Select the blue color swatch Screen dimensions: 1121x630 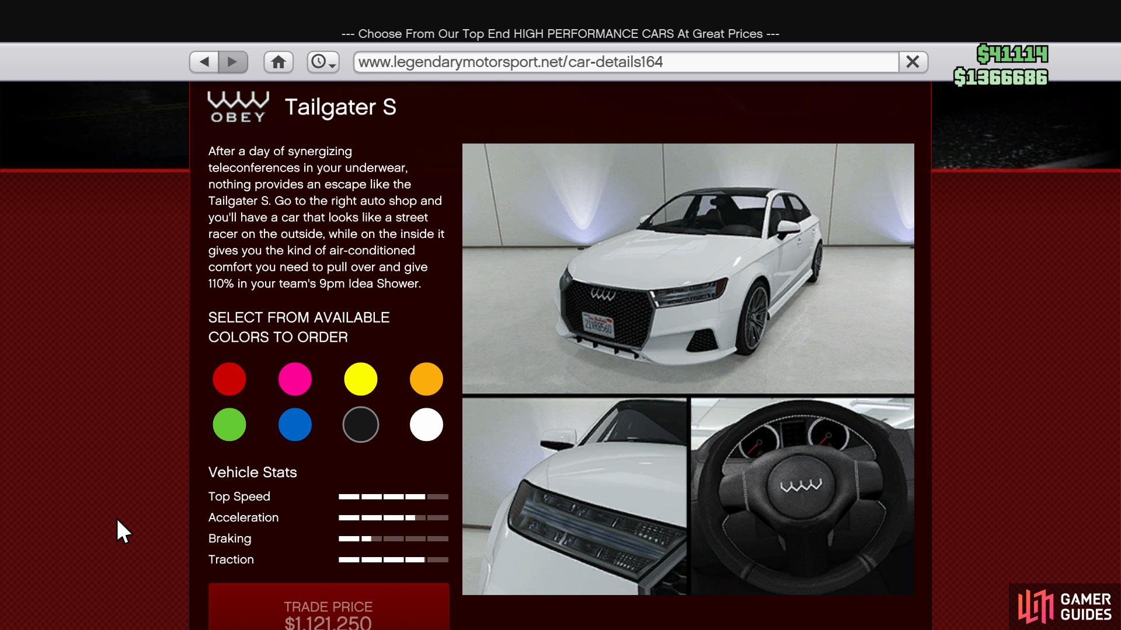pos(295,425)
